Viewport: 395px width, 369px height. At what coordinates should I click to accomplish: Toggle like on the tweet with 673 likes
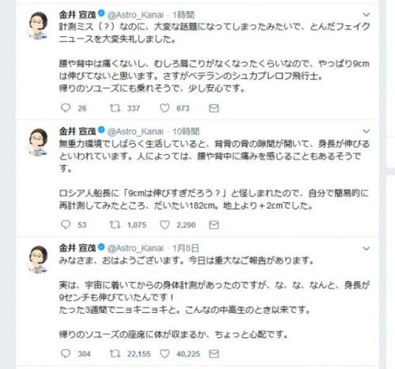[x=165, y=108]
